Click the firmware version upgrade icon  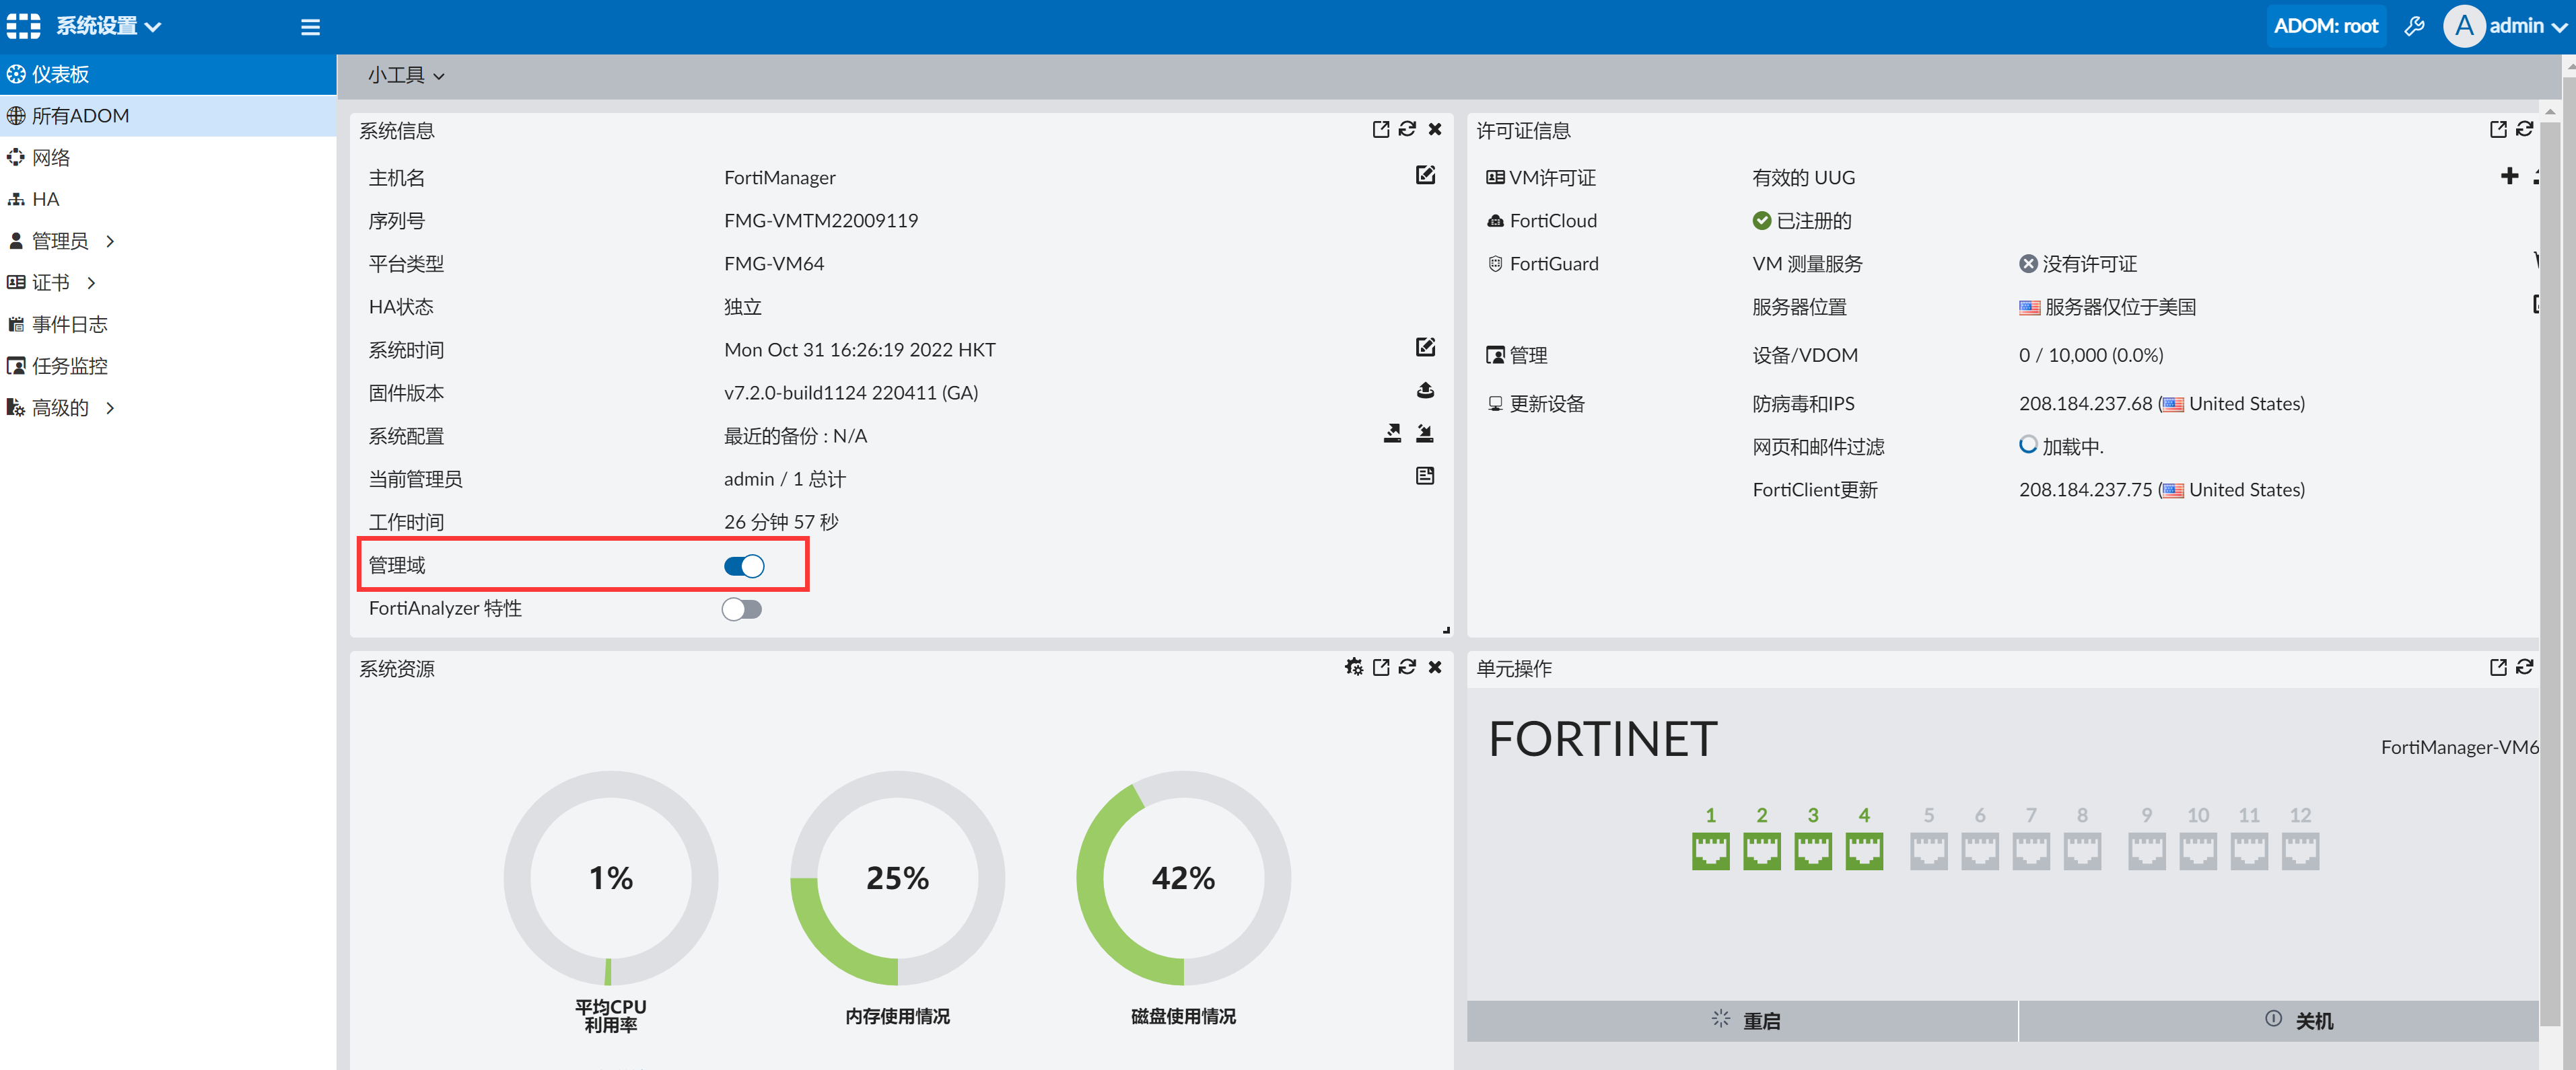1425,391
